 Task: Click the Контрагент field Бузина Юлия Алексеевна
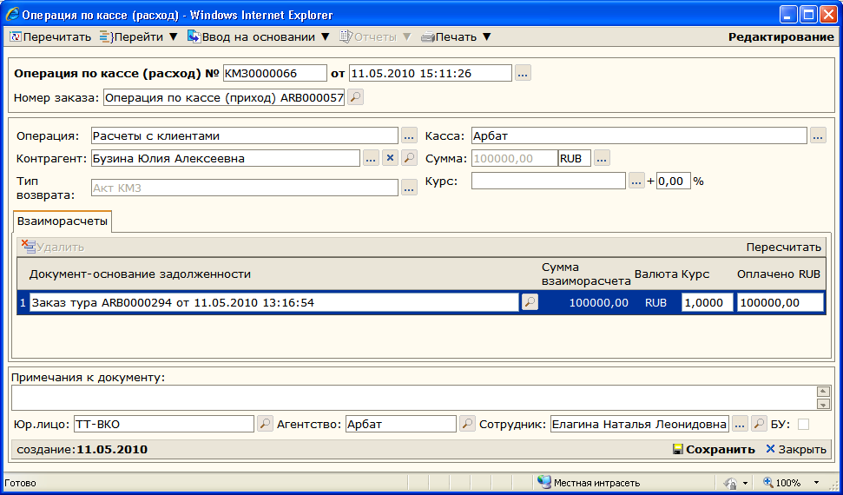[225, 158]
